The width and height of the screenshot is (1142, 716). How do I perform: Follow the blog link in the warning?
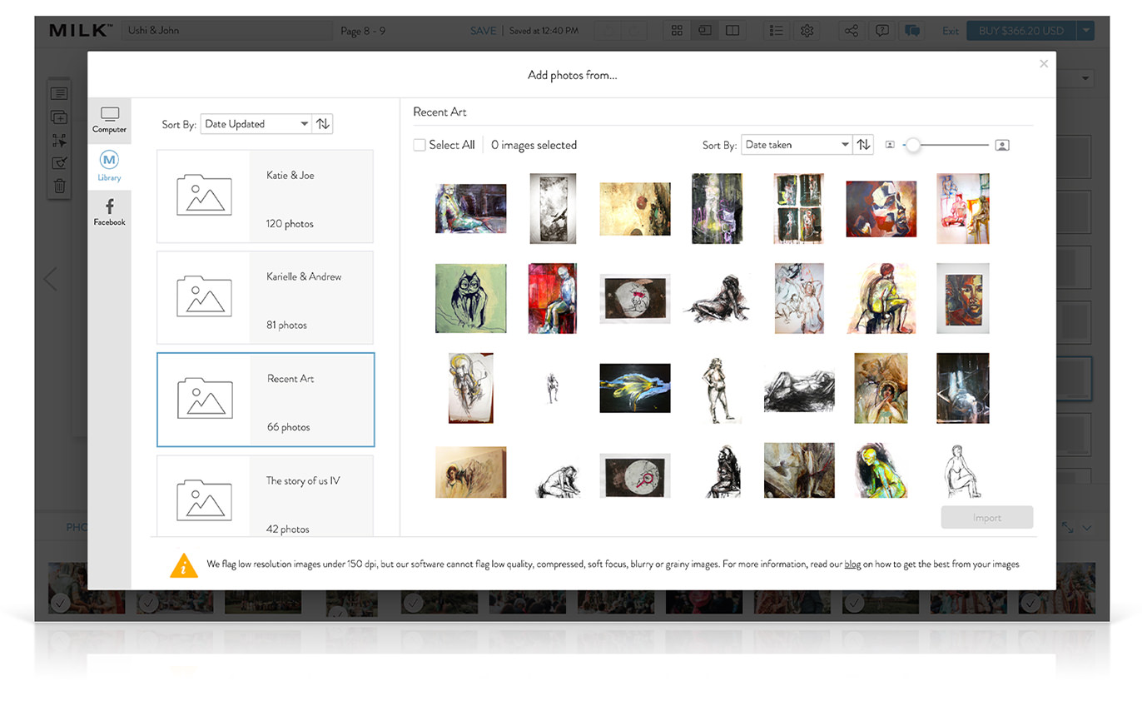coord(852,564)
